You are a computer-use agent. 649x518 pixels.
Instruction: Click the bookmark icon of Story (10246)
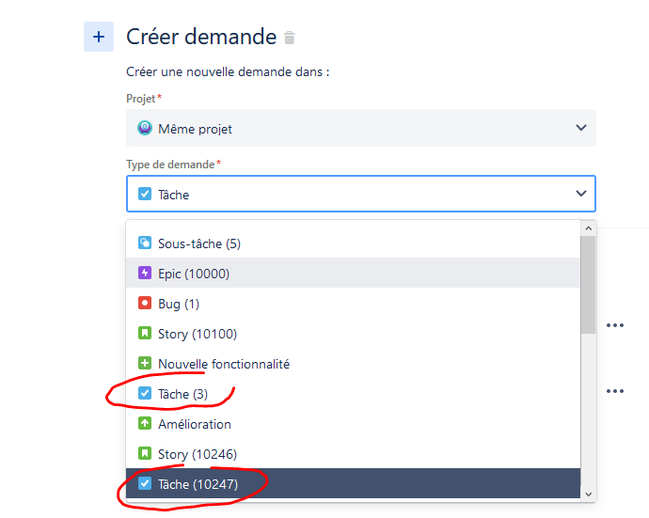point(145,453)
